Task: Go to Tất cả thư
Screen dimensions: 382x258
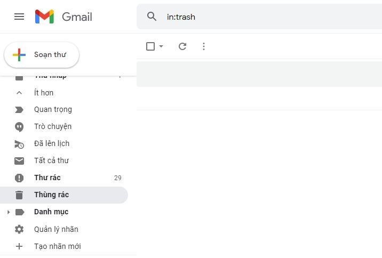Action: [51, 160]
